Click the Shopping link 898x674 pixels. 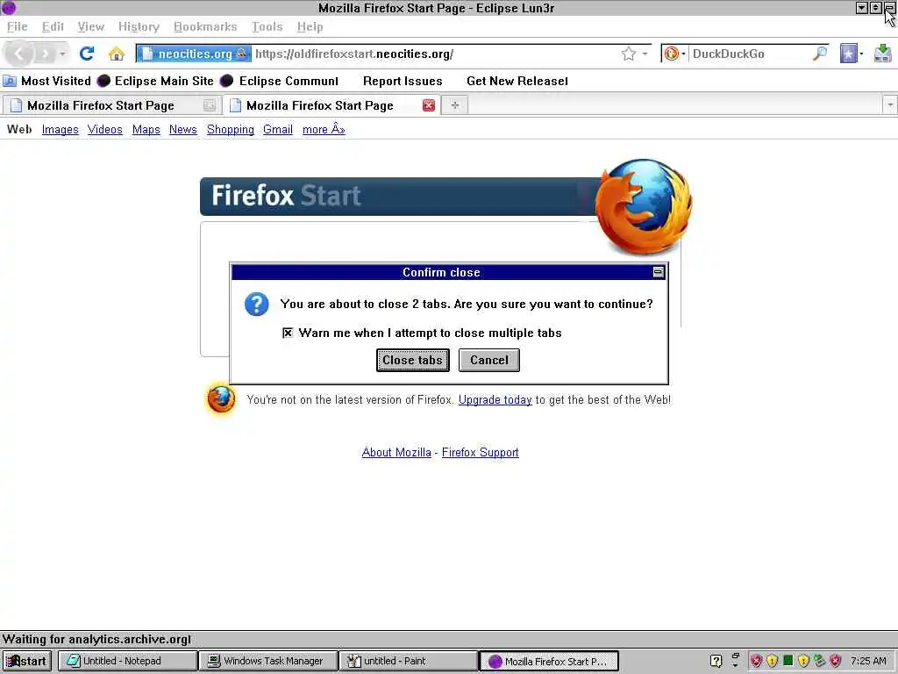click(x=231, y=130)
